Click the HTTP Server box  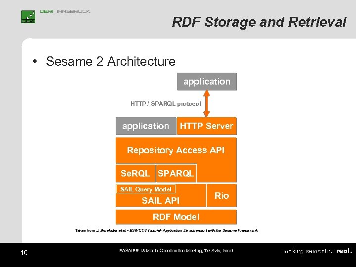point(207,126)
